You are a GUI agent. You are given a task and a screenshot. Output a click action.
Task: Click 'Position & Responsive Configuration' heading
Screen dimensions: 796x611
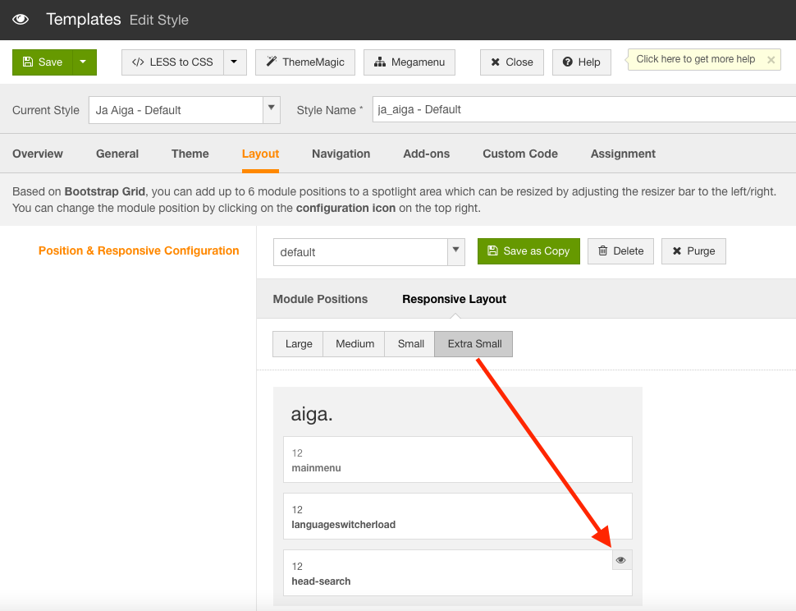pyautogui.click(x=139, y=251)
